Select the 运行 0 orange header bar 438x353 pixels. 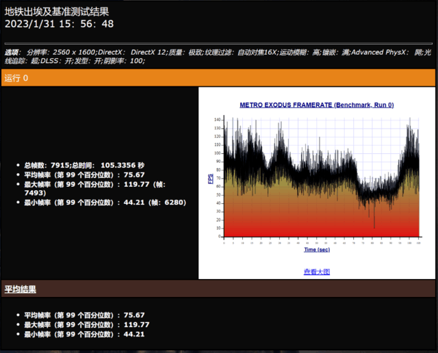[218, 78]
